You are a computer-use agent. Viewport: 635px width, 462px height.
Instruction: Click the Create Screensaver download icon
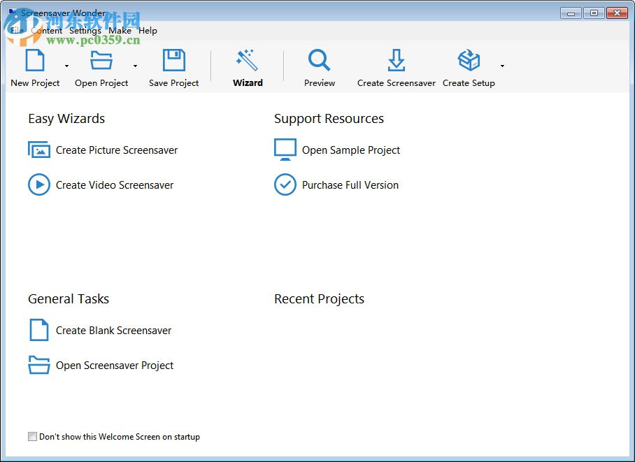pyautogui.click(x=396, y=62)
